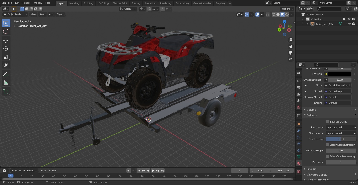
Task: Open the Scene properties tab
Action: pos(299,101)
